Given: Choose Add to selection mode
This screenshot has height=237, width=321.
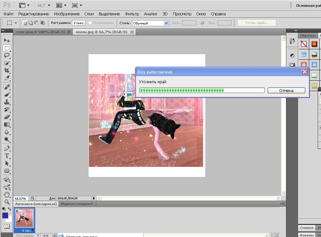Looking at the screenshot, I should tap(30, 23).
